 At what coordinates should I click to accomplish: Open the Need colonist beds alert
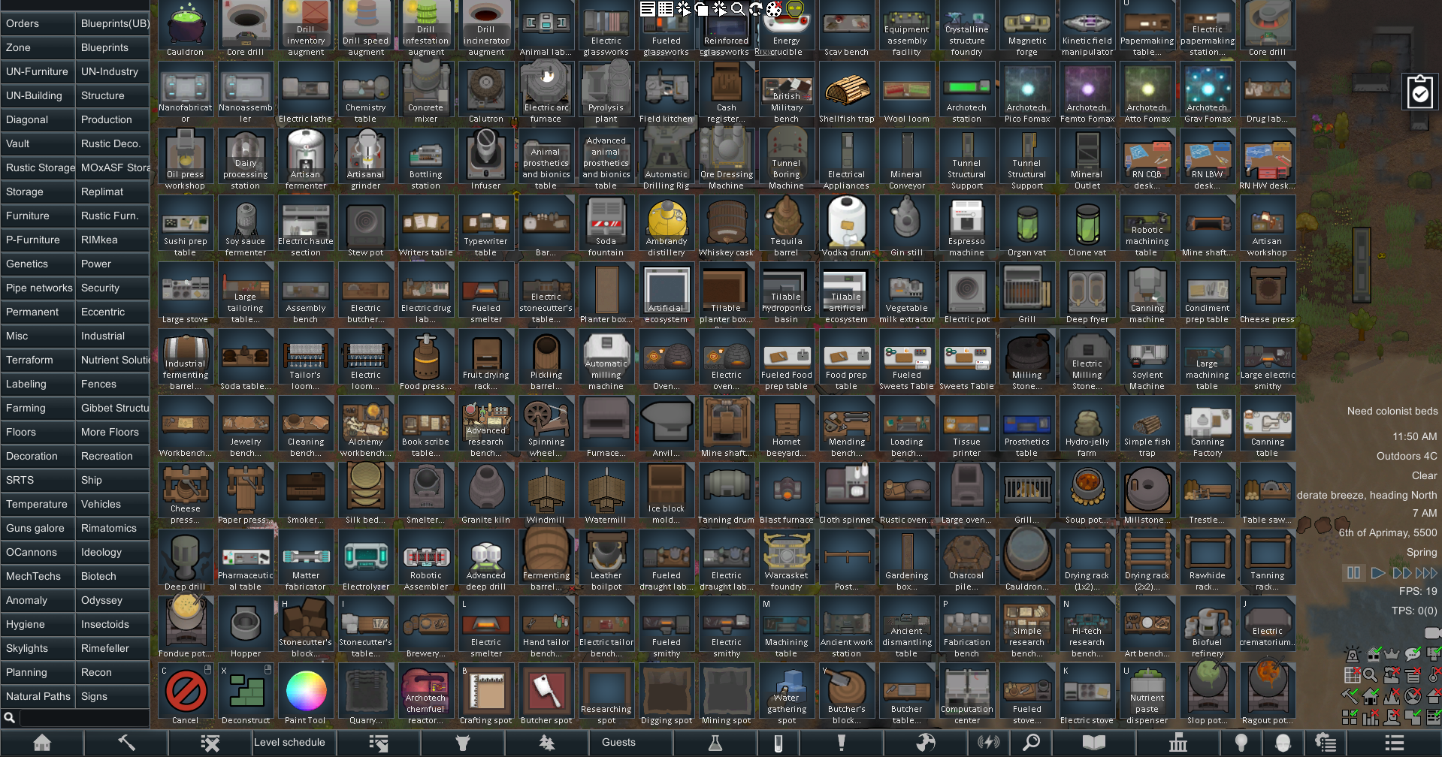pos(1392,411)
